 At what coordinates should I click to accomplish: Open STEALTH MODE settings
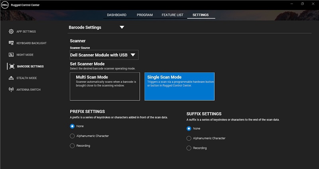(27, 78)
